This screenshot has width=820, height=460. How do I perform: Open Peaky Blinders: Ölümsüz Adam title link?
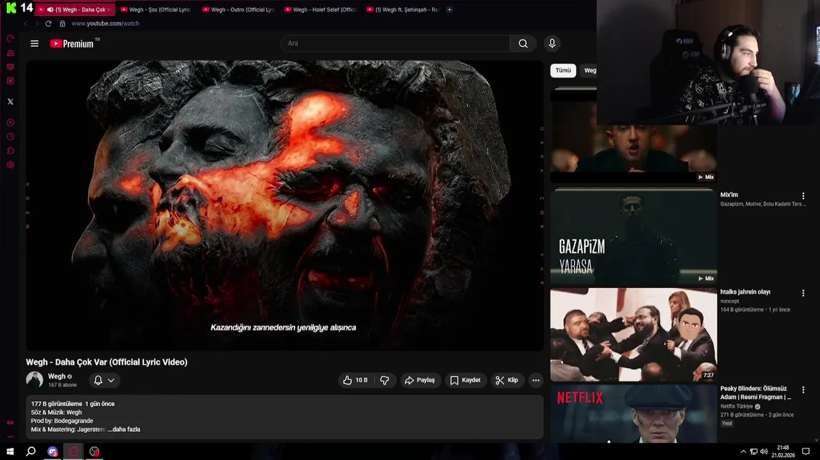click(x=755, y=393)
